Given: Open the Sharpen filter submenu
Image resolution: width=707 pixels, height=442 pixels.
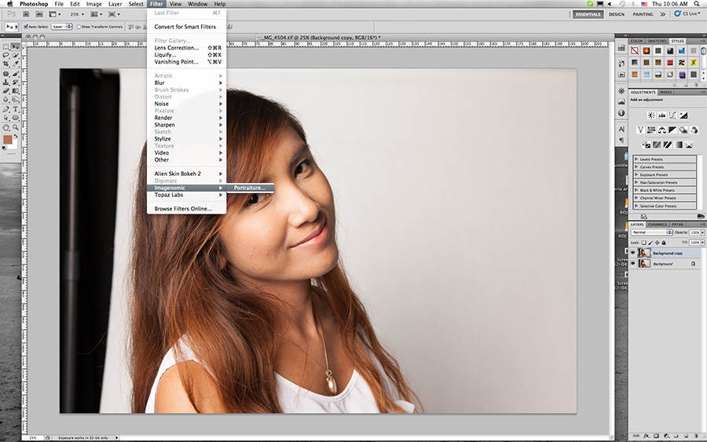Looking at the screenshot, I should pyautogui.click(x=187, y=125).
